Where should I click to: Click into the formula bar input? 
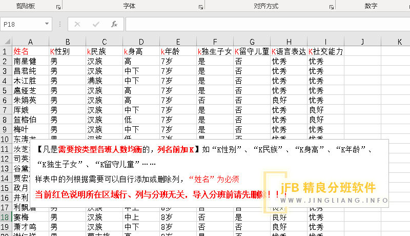[x=268, y=24]
